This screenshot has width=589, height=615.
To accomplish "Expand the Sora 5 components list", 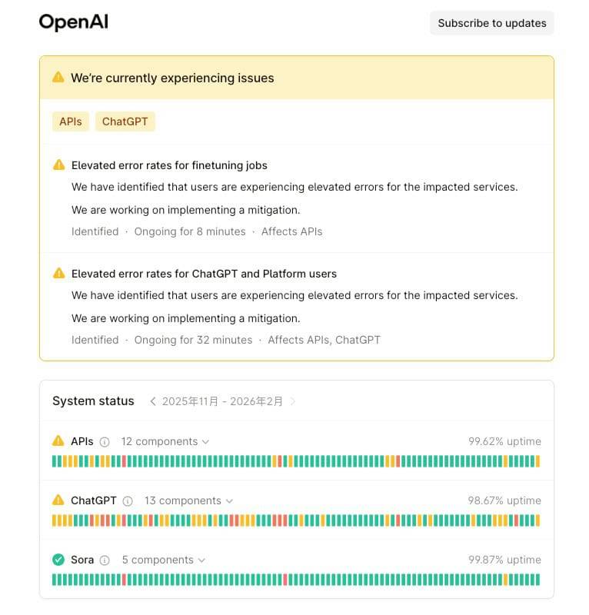I will [x=163, y=560].
